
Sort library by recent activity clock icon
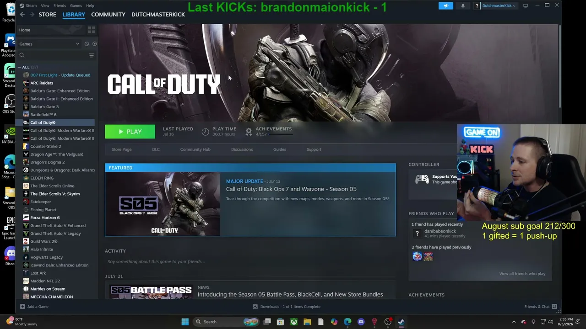[x=87, y=44]
